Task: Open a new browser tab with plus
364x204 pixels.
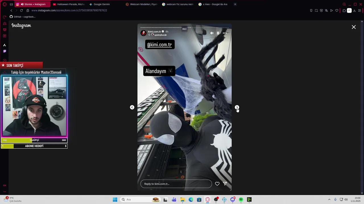Action: (235, 4)
